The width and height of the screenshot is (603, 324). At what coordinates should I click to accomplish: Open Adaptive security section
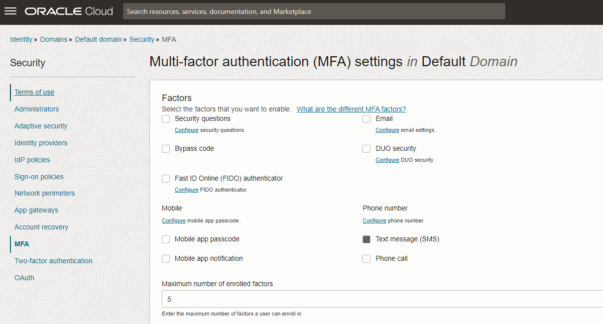click(x=41, y=126)
